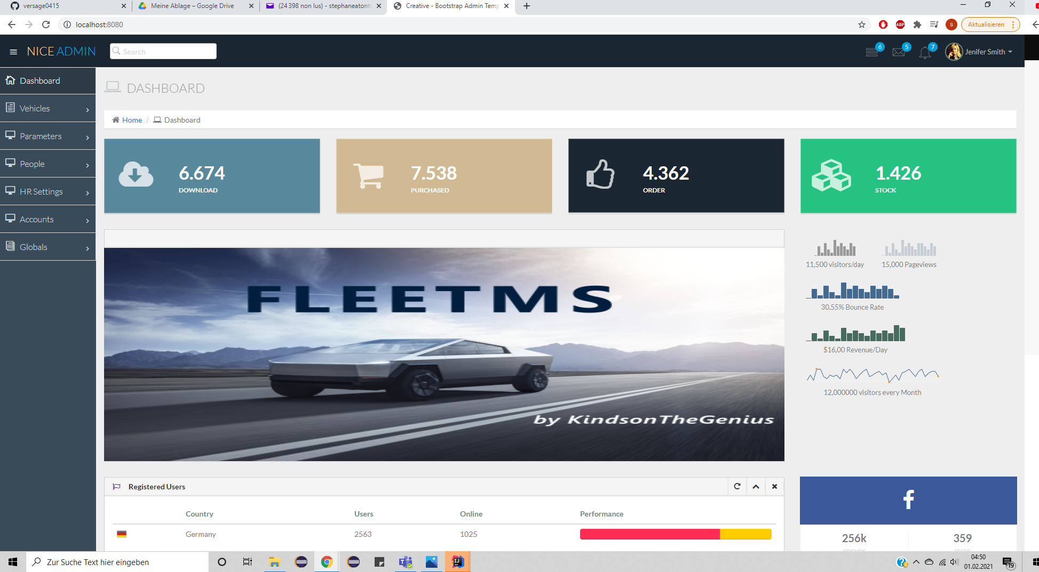Screen dimensions: 1039x572
Task: Open a new browser tab
Action: tap(527, 6)
